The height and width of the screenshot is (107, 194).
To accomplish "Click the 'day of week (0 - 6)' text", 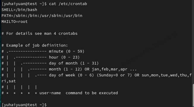I will 72,75.
